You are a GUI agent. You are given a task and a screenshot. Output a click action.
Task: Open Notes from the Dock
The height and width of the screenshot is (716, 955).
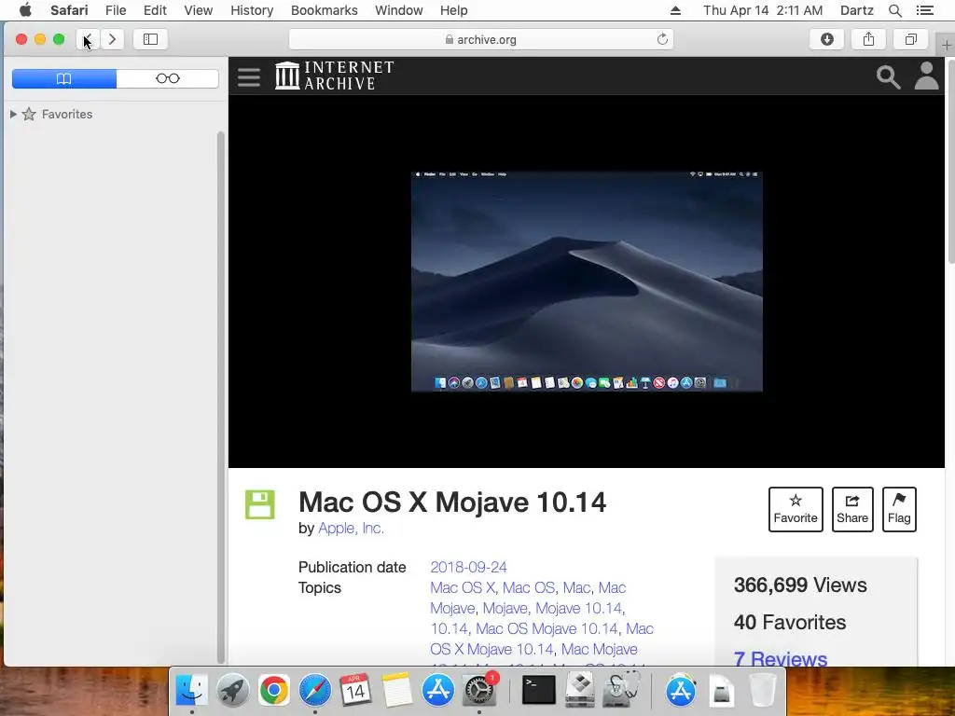pos(396,691)
